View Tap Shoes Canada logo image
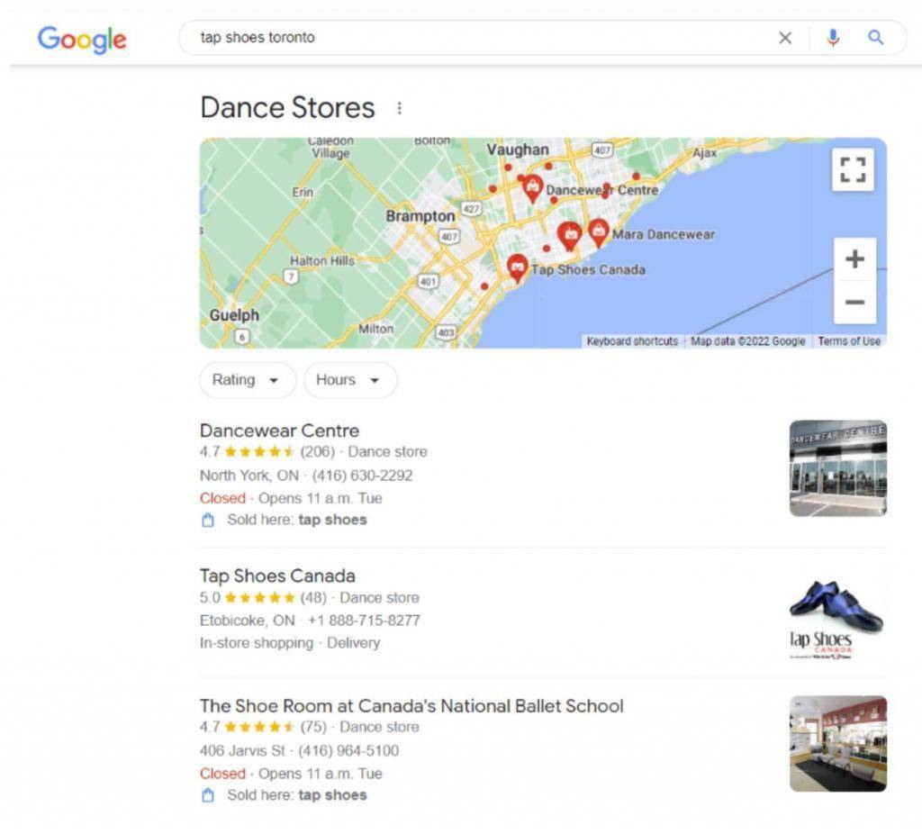 (x=838, y=614)
